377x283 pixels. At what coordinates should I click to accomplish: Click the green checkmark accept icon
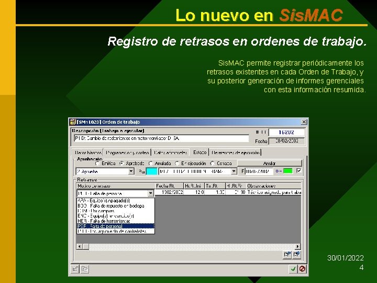(293, 269)
